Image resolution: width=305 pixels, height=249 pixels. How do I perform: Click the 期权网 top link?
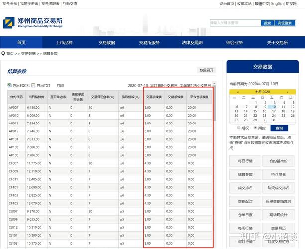point(291,3)
